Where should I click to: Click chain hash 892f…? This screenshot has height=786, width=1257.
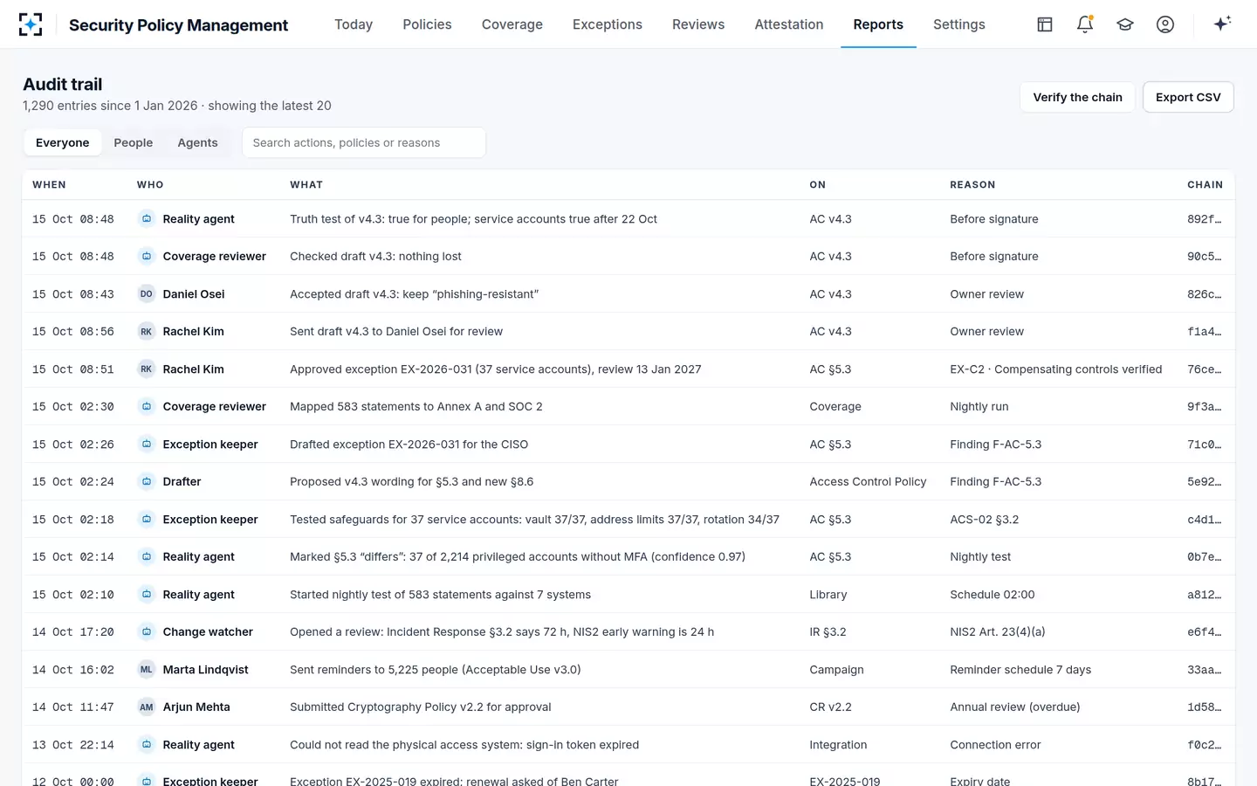pos(1205,219)
